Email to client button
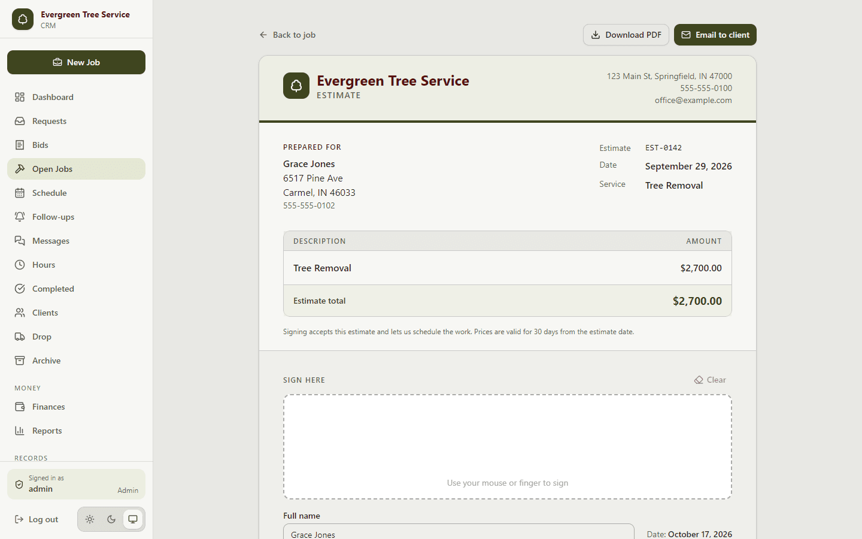 715,35
